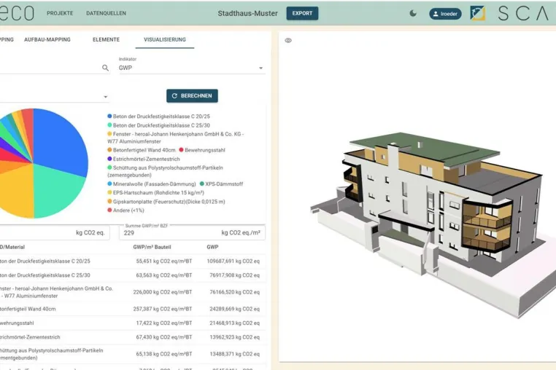Image resolution: width=556 pixels, height=370 pixels.
Task: Click the SCA logo in header
Action: pyautogui.click(x=524, y=13)
